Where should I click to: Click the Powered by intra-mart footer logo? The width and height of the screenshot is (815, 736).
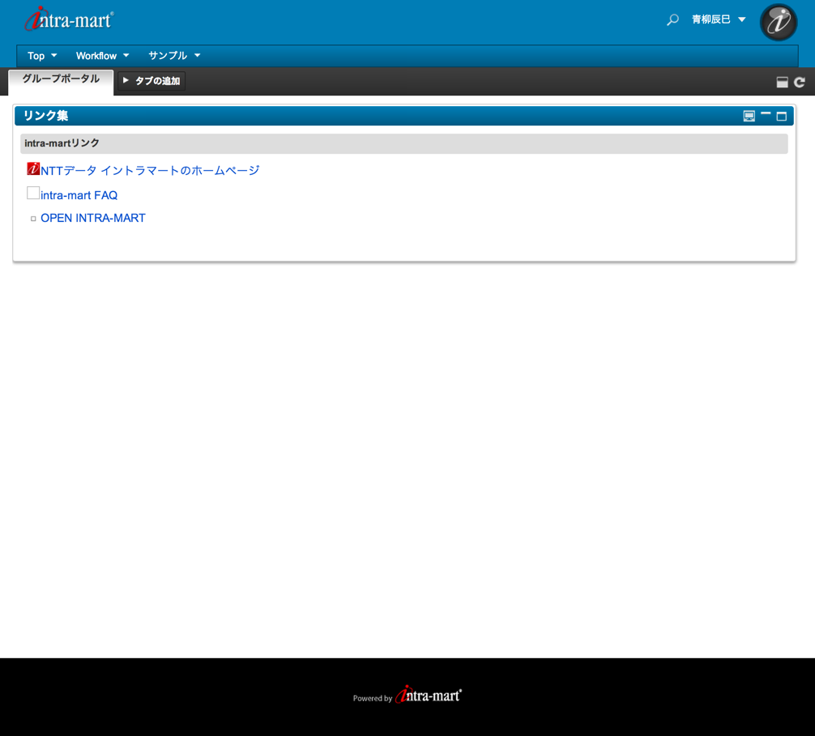pyautogui.click(x=407, y=695)
